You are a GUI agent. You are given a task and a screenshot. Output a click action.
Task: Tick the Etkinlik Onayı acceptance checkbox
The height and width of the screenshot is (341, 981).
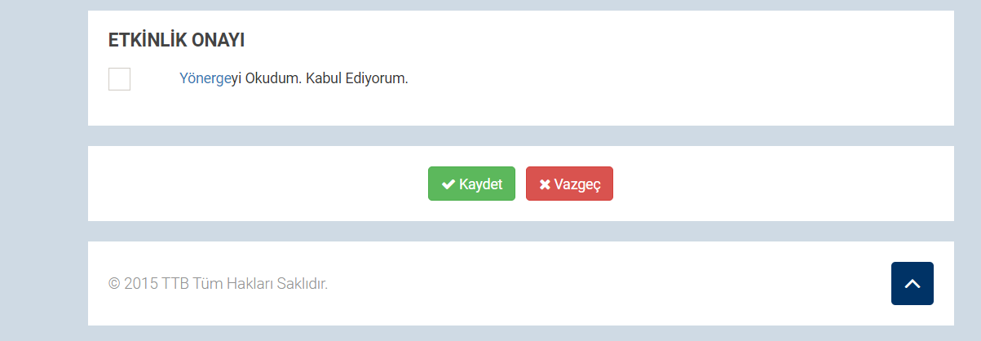pos(119,79)
